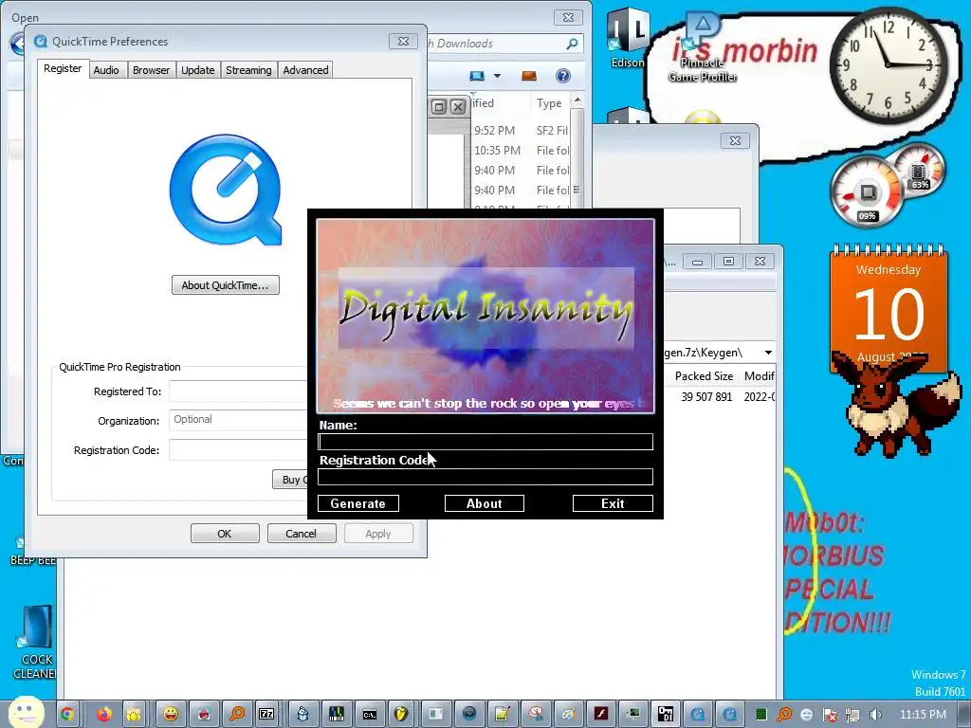
Task: Confirm QuickTime Preferences with OK
Action: tap(225, 534)
